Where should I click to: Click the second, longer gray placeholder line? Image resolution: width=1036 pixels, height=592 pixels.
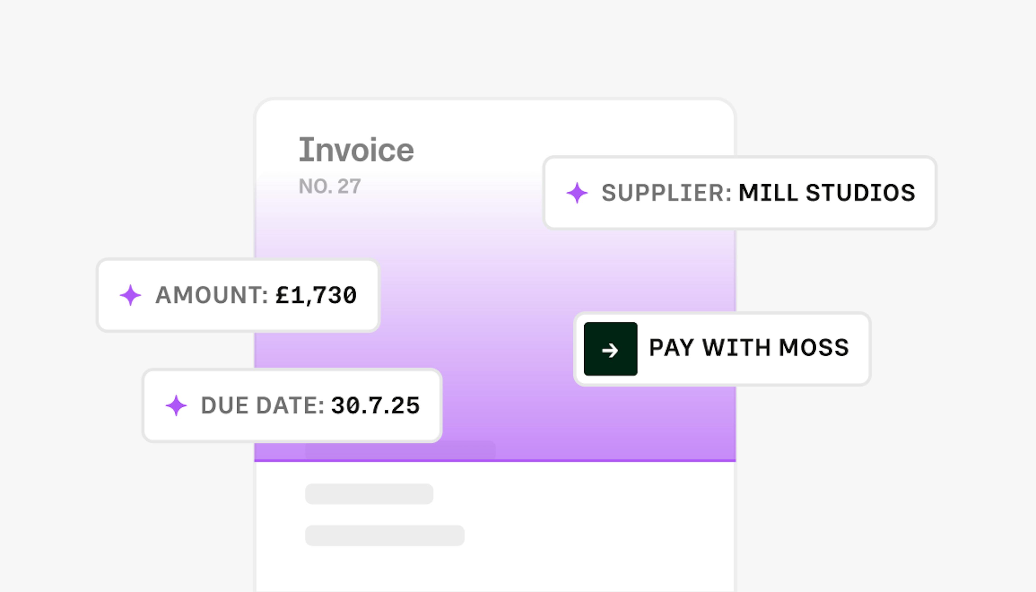384,536
